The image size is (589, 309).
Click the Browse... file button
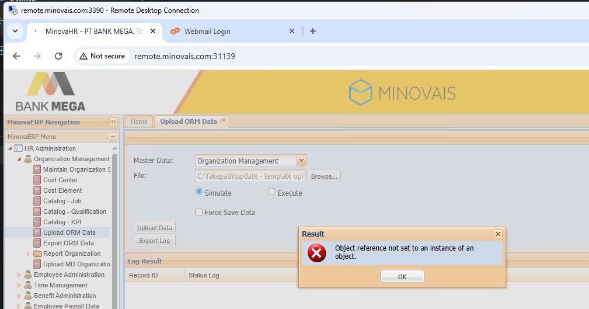(x=324, y=176)
